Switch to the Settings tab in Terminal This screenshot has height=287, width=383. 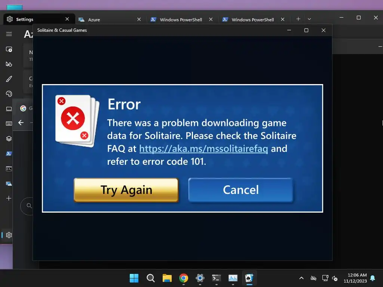pyautogui.click(x=39, y=19)
